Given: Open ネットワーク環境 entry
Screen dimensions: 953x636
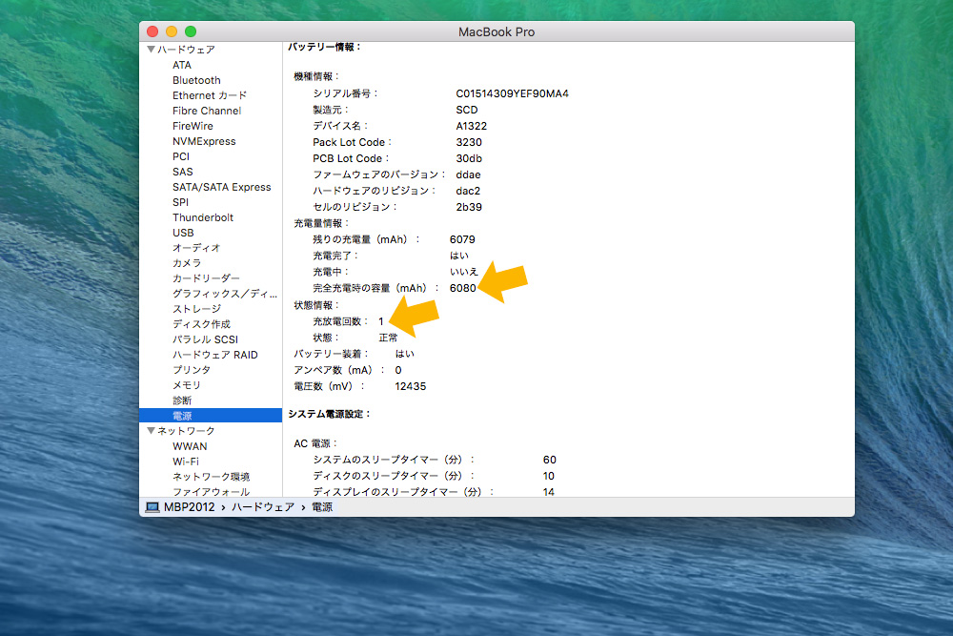Looking at the screenshot, I should 211,476.
